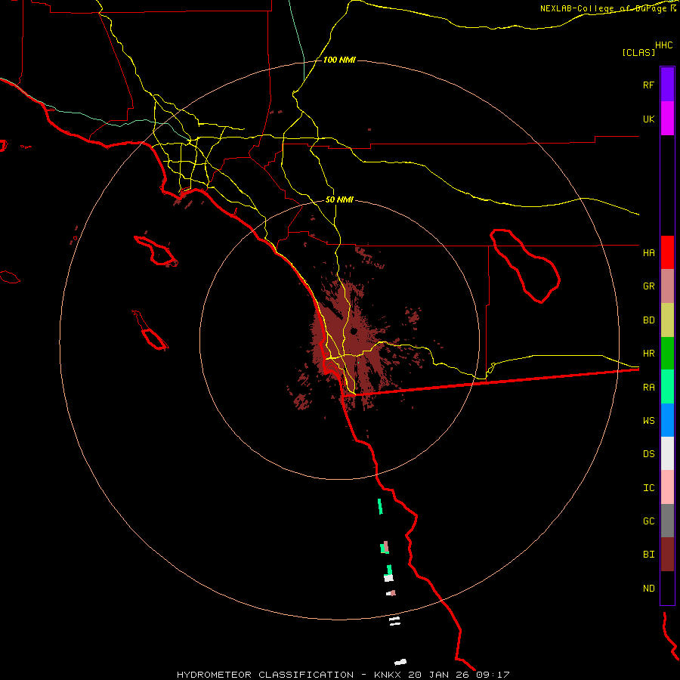Click the RF legend label
Screen dimensions: 680x680
(648, 85)
